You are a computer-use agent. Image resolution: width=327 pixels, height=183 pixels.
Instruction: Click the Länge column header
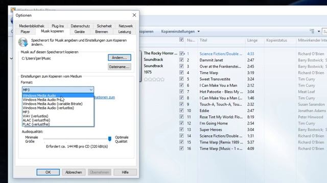click(252, 40)
